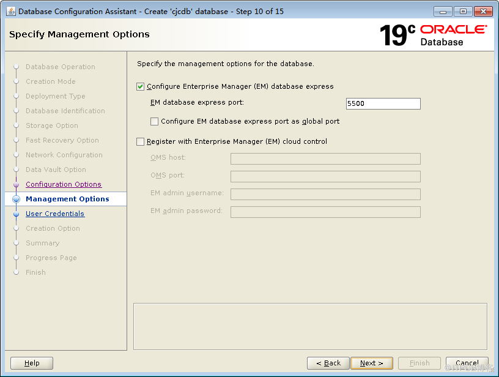Click the Management Options step bullet icon

pos(17,199)
